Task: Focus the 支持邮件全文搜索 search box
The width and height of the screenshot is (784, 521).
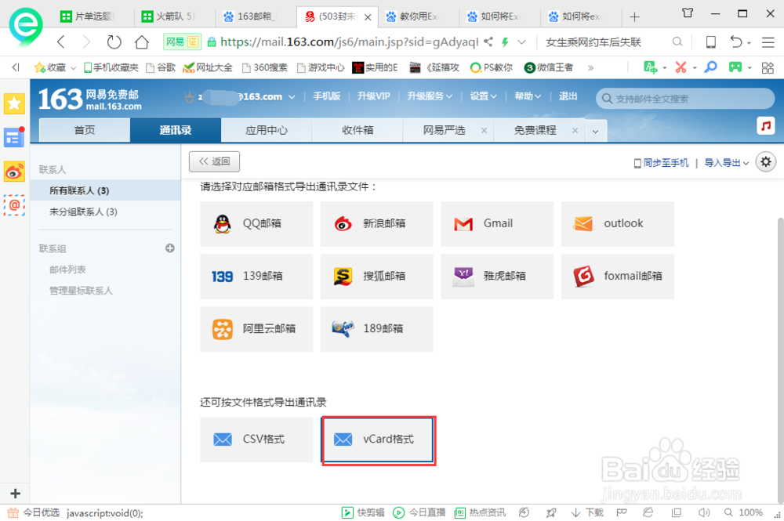Action: (x=685, y=99)
